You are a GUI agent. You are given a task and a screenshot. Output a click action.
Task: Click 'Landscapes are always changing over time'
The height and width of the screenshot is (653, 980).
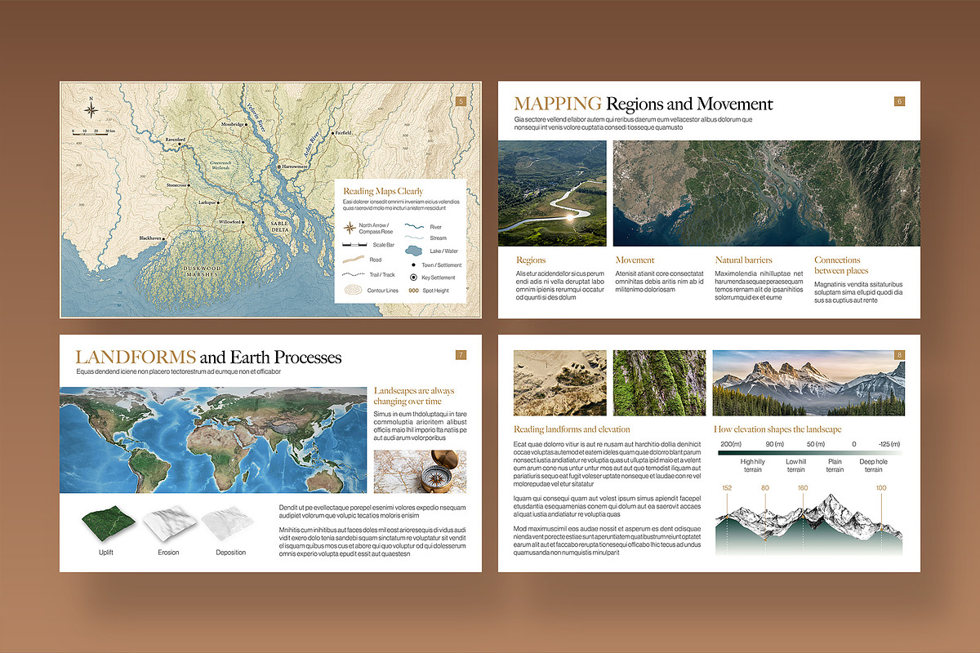point(414,396)
